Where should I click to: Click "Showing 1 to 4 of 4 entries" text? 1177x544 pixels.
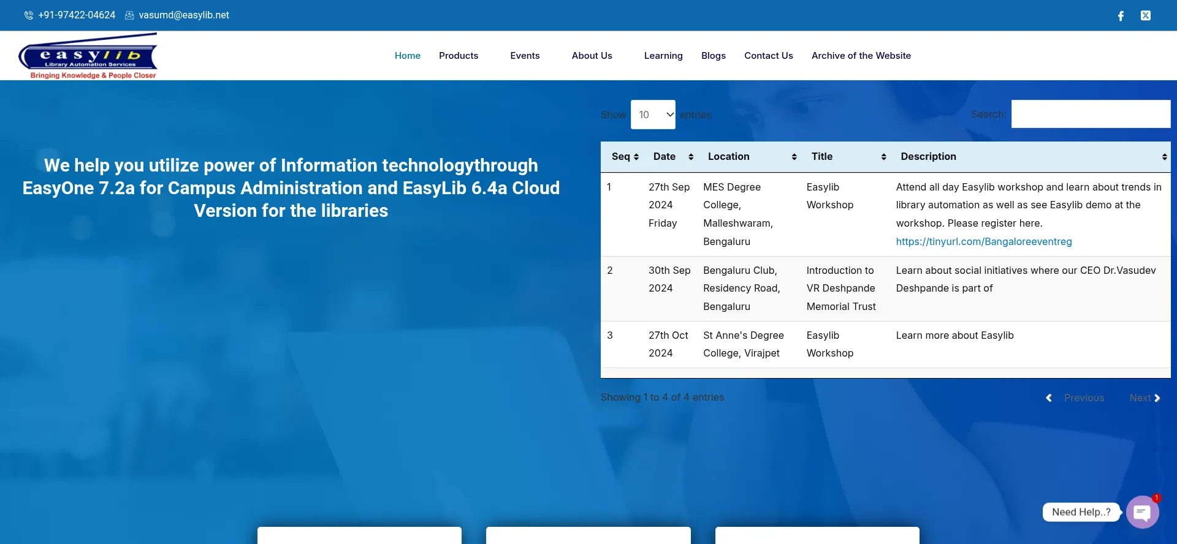pyautogui.click(x=662, y=398)
